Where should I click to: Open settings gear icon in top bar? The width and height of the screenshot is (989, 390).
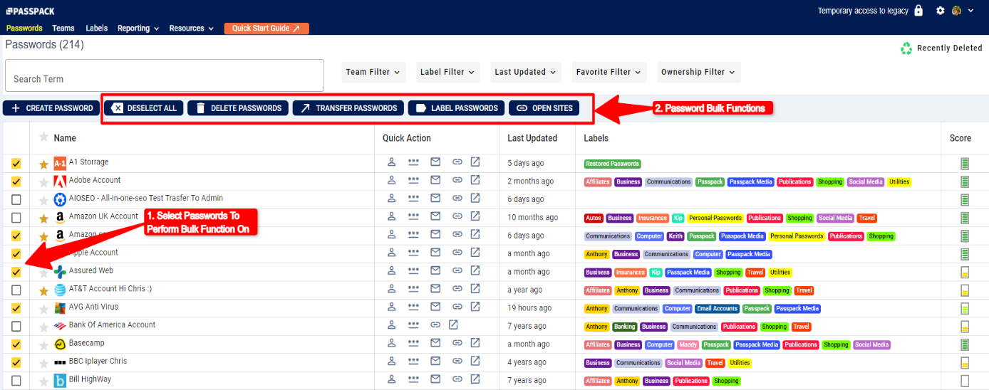tap(941, 11)
